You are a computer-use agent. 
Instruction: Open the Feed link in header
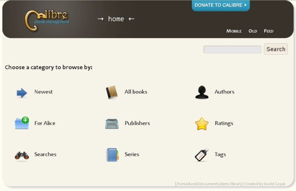[x=269, y=31]
